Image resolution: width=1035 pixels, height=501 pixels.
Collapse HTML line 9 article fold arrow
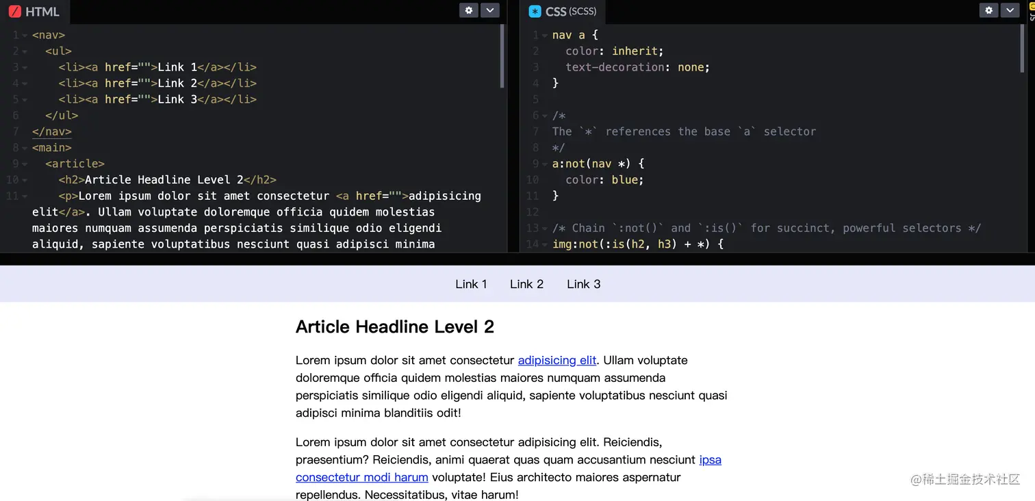(25, 164)
